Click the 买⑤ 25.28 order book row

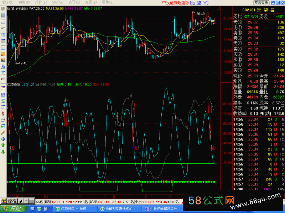coord(259,70)
